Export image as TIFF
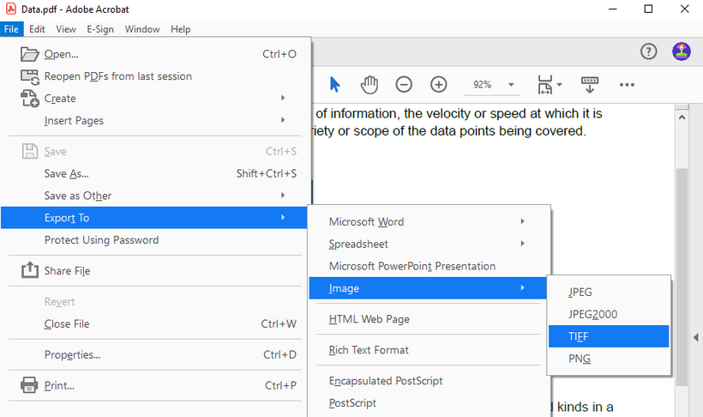The width and height of the screenshot is (703, 417). click(609, 336)
